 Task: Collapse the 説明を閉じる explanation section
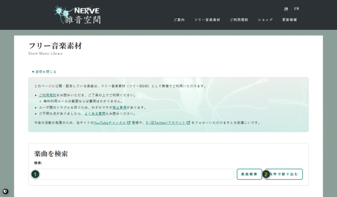44,72
